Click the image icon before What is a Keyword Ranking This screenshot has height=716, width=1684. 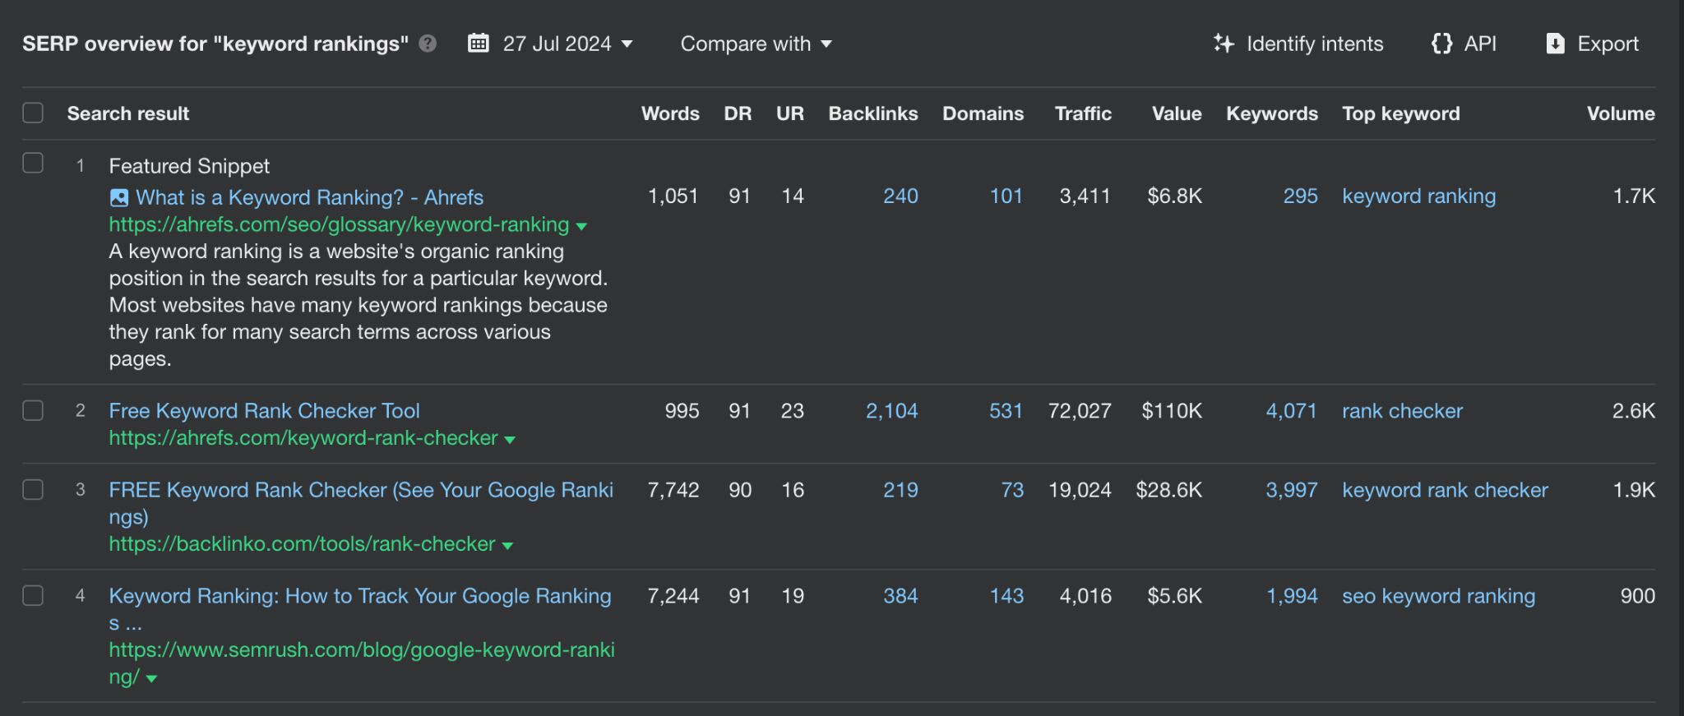pos(119,197)
